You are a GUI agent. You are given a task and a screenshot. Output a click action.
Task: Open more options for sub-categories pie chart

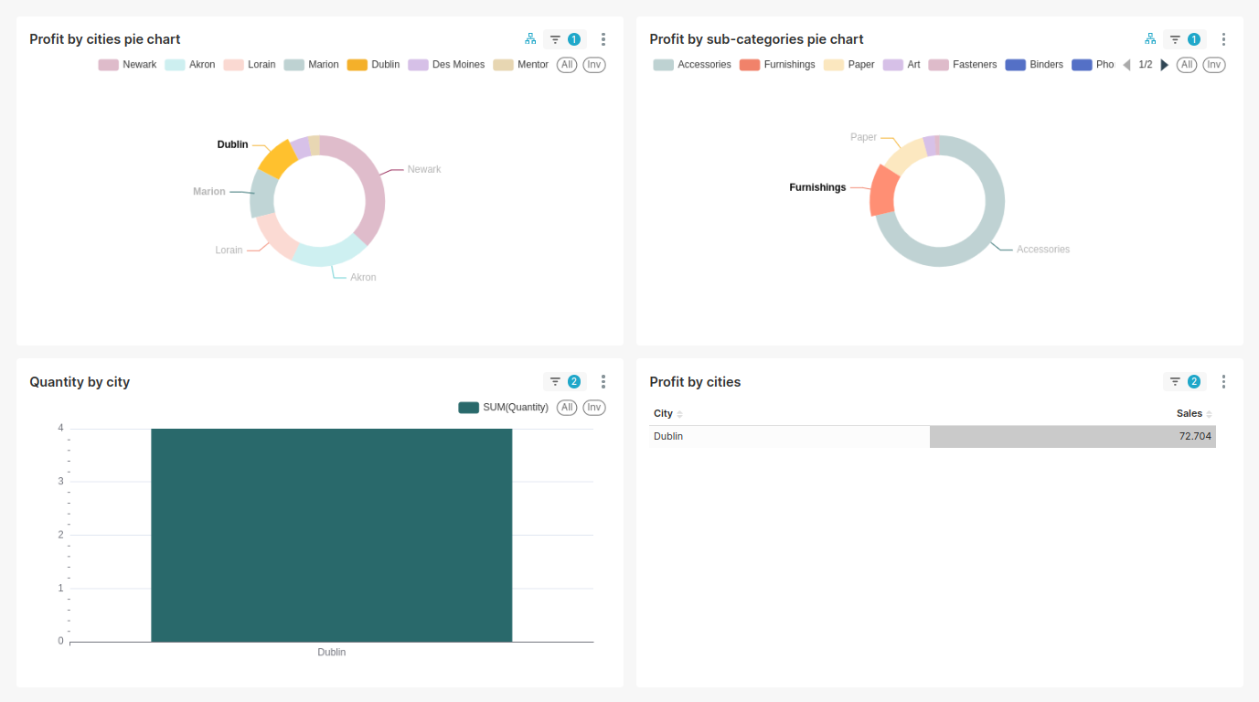point(1223,39)
